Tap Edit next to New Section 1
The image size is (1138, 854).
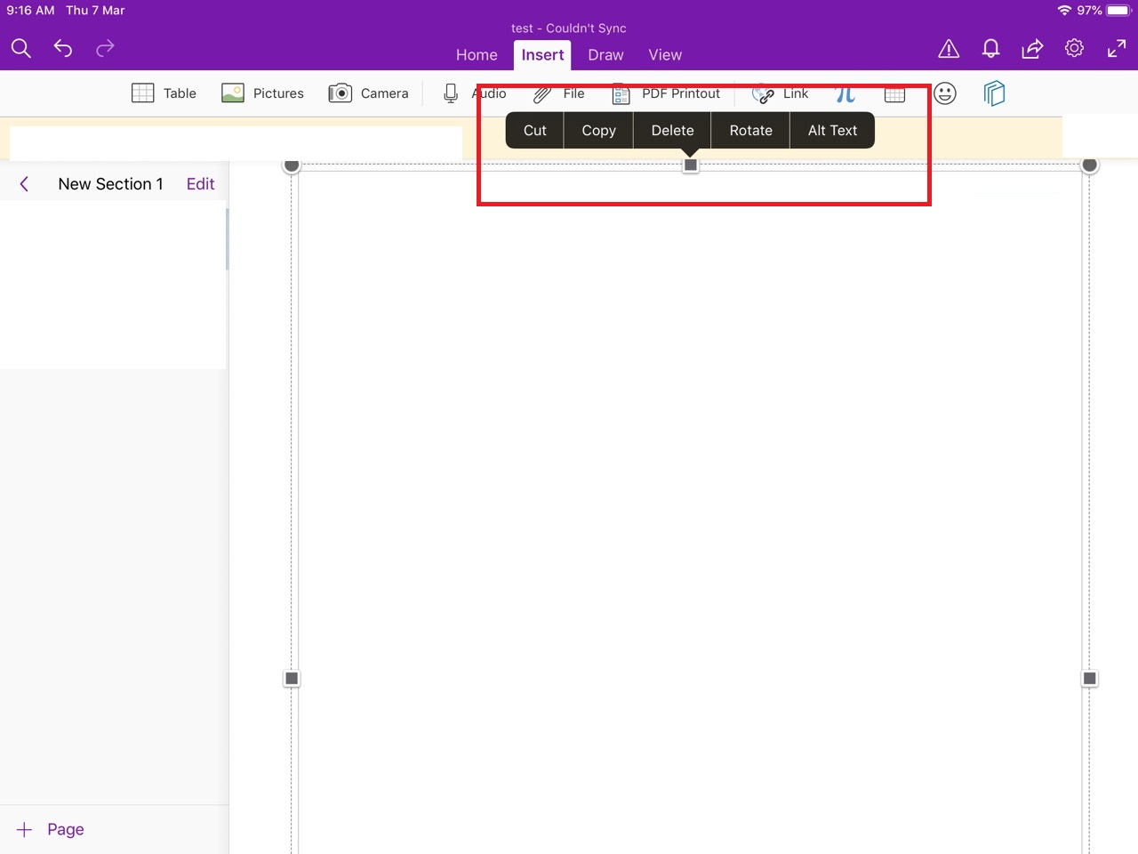200,184
